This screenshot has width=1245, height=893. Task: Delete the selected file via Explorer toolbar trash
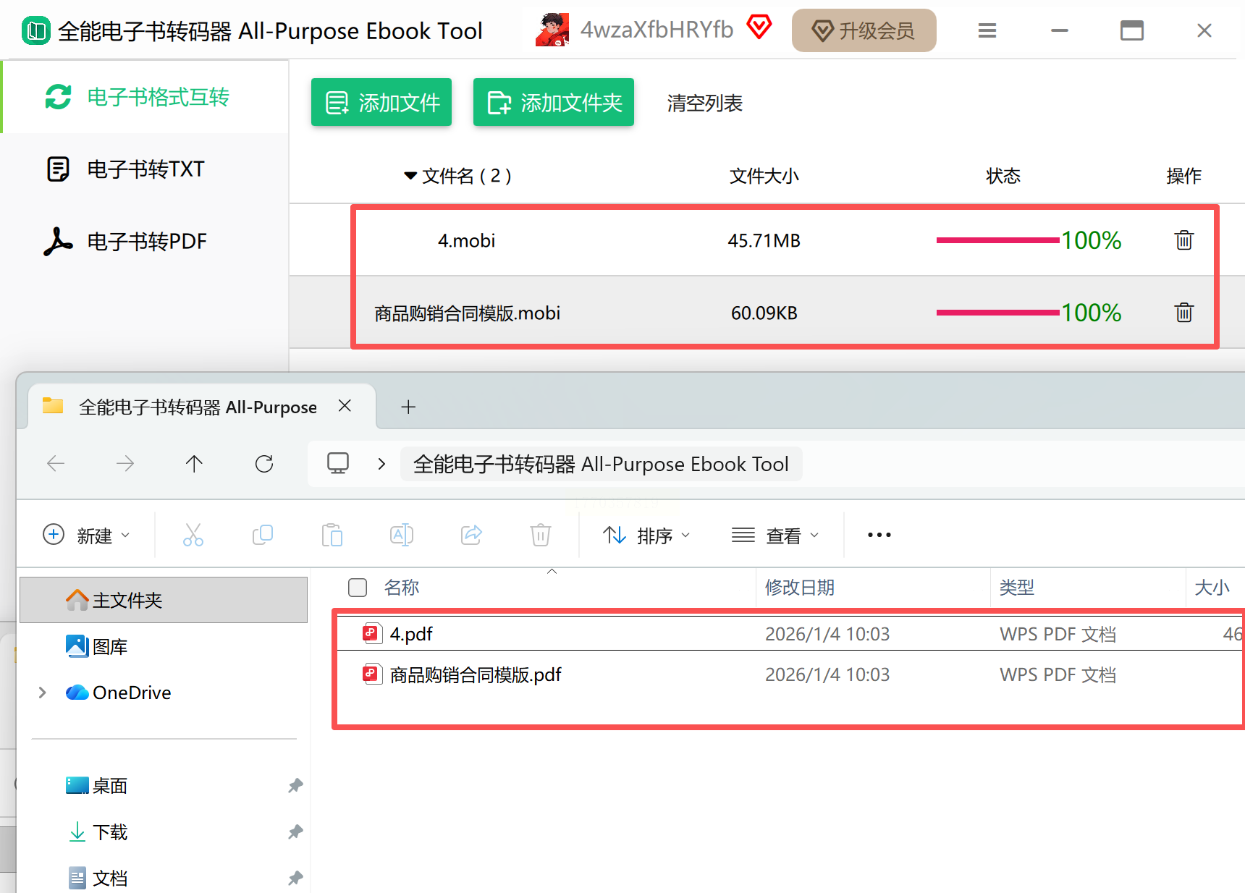pos(541,535)
